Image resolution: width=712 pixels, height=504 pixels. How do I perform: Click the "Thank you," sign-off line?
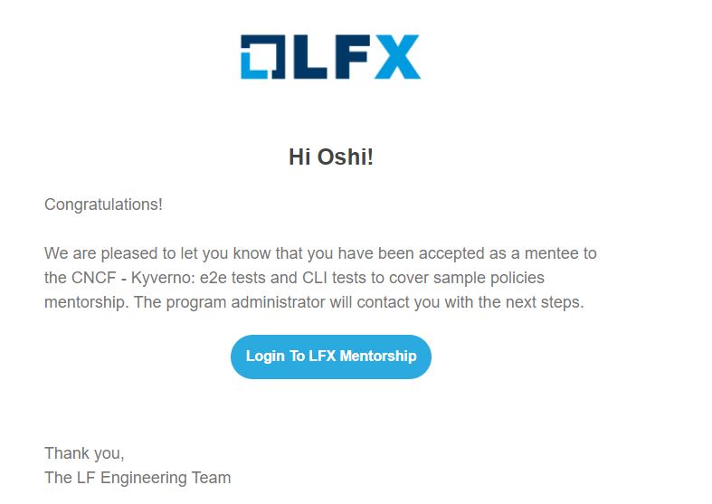coord(84,453)
